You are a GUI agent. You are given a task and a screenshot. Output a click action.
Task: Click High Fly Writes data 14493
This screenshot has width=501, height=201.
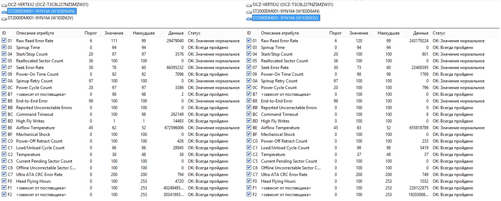tap(178, 121)
